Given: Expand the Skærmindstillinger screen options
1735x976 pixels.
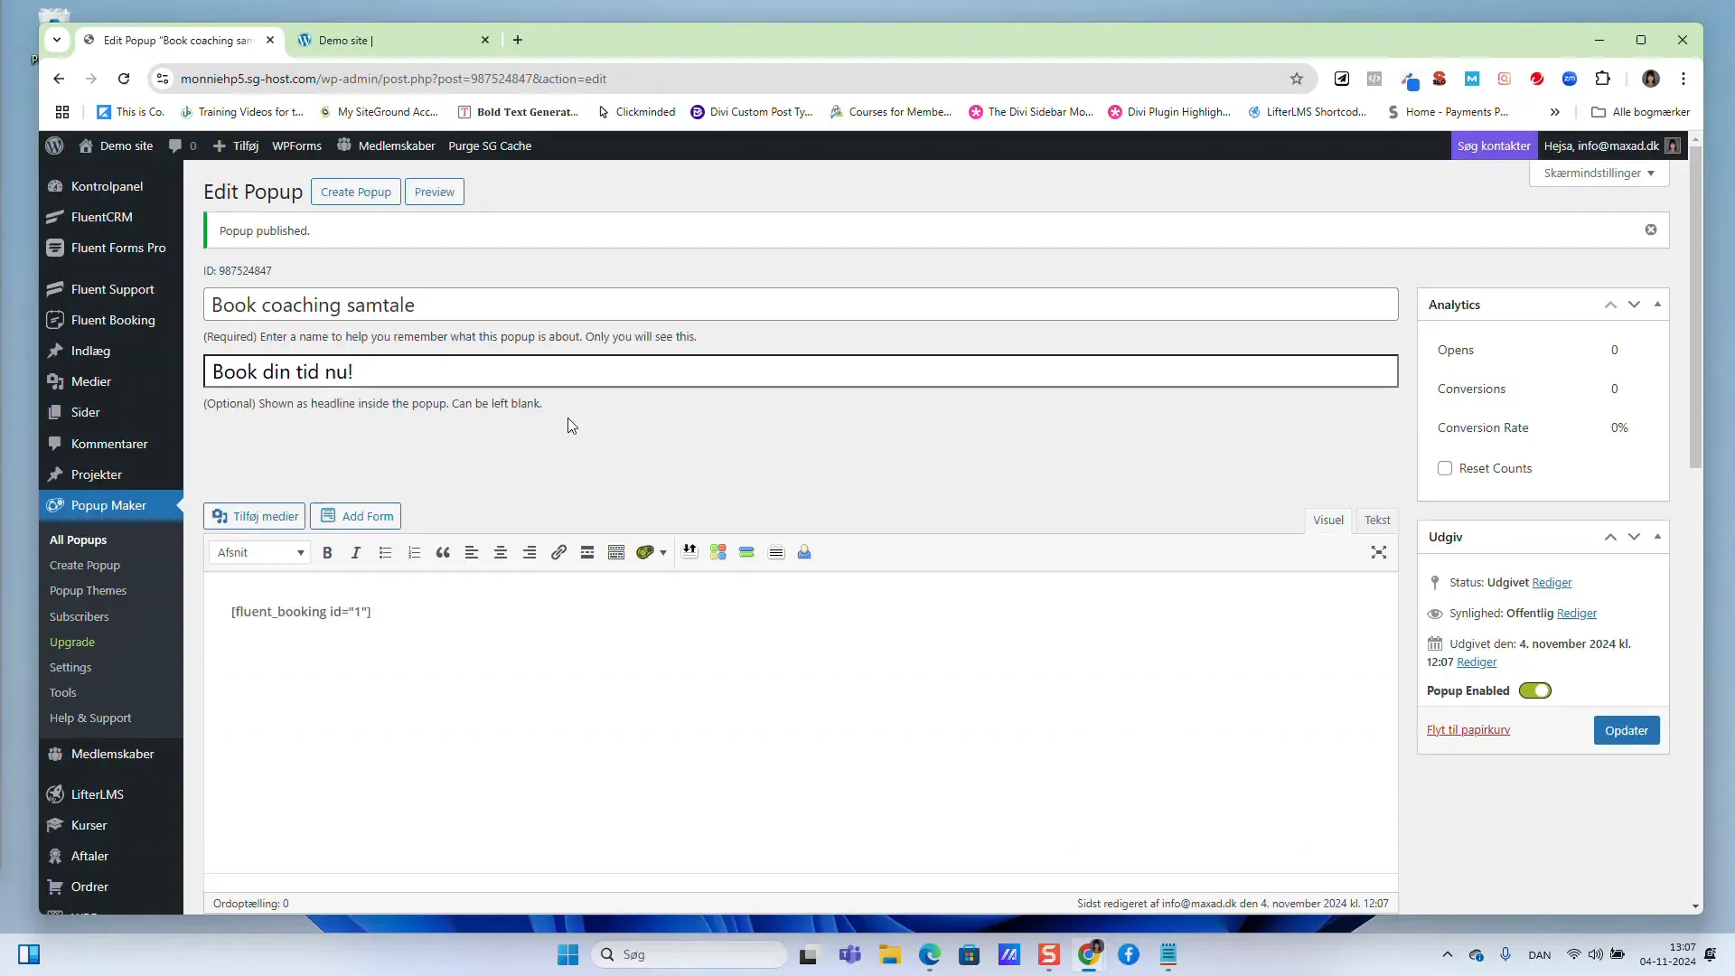Looking at the screenshot, I should [1599, 173].
